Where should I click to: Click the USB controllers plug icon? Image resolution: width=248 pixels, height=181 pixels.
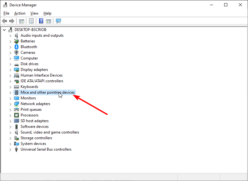pyautogui.click(x=16, y=149)
